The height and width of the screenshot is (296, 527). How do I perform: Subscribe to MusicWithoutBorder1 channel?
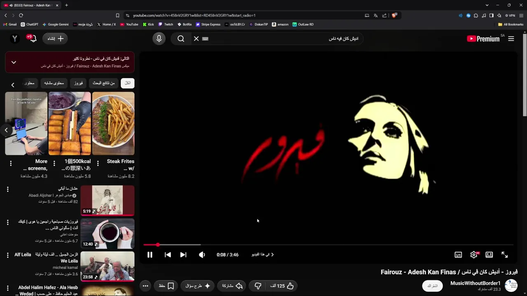[x=433, y=286]
